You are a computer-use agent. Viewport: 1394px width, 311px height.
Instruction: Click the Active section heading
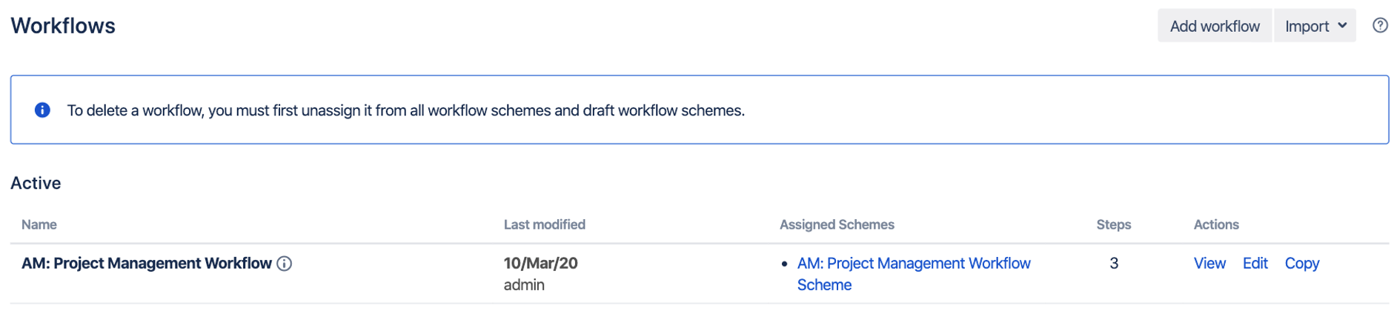pyautogui.click(x=36, y=183)
